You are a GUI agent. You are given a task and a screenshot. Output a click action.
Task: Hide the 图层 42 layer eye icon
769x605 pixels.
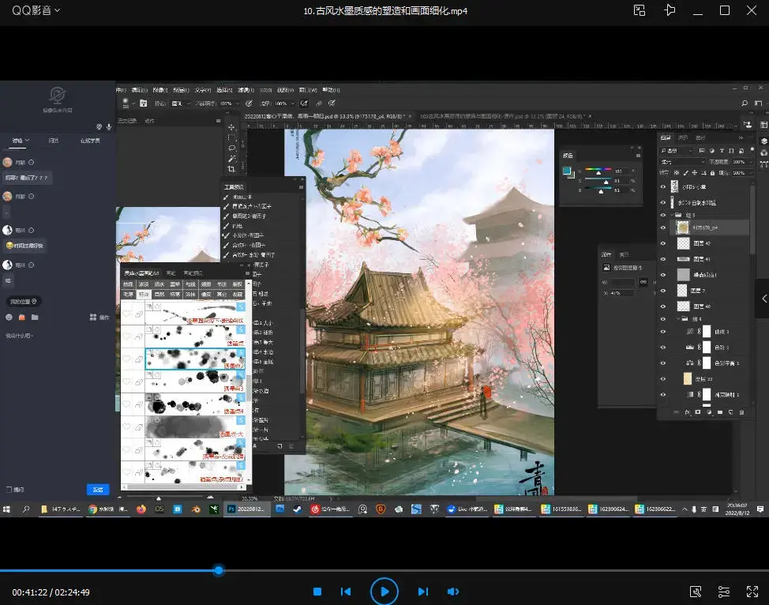pyautogui.click(x=662, y=244)
